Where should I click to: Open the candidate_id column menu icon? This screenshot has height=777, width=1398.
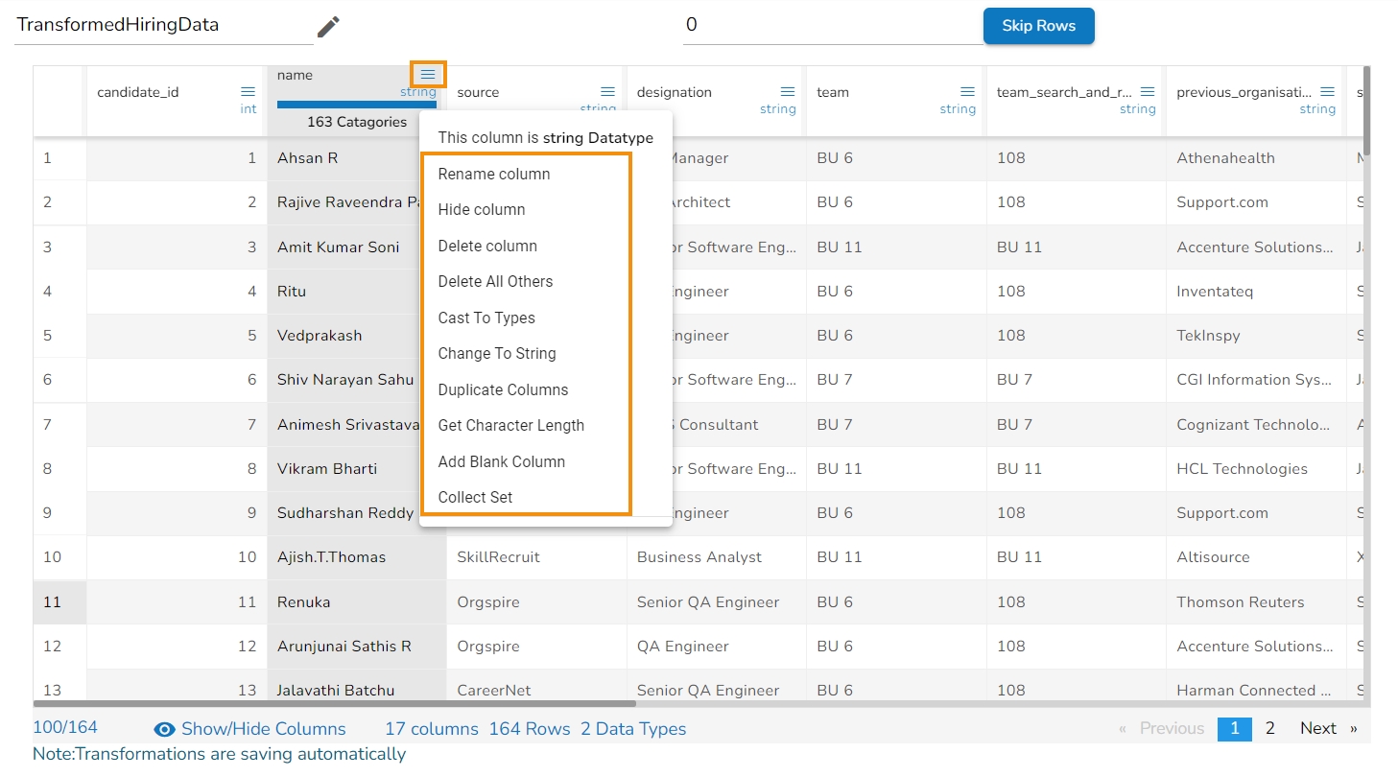click(x=248, y=92)
